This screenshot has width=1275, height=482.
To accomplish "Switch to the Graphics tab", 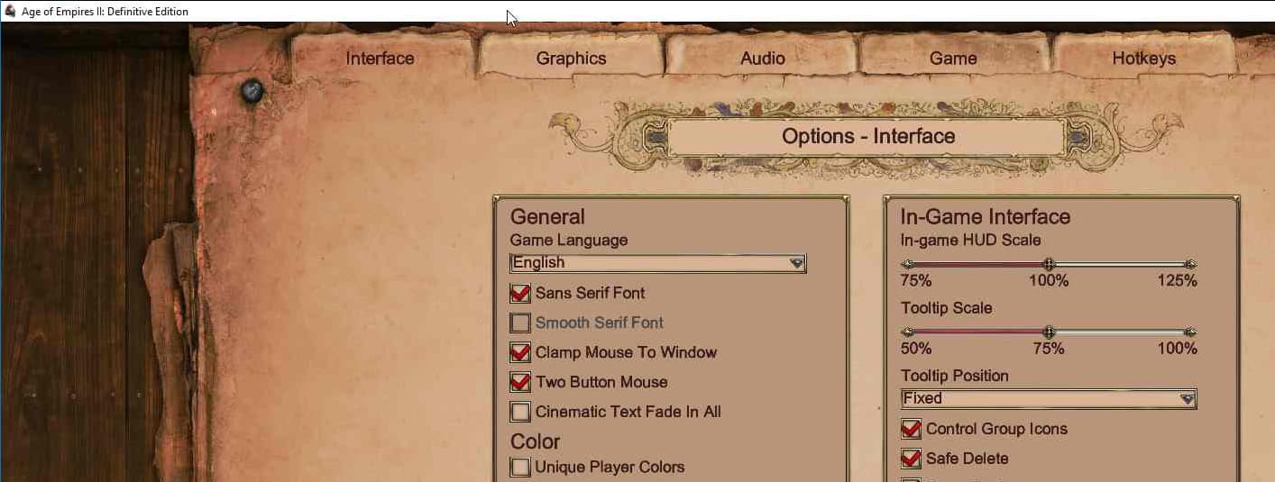I will [572, 58].
